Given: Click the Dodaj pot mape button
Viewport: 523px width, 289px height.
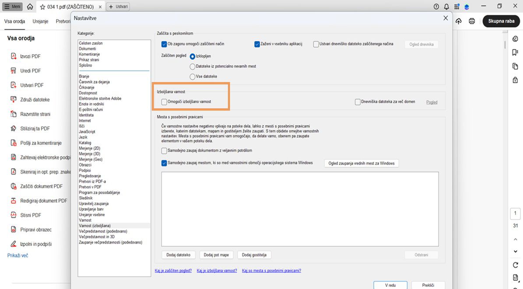Looking at the screenshot, I should pyautogui.click(x=216, y=255).
